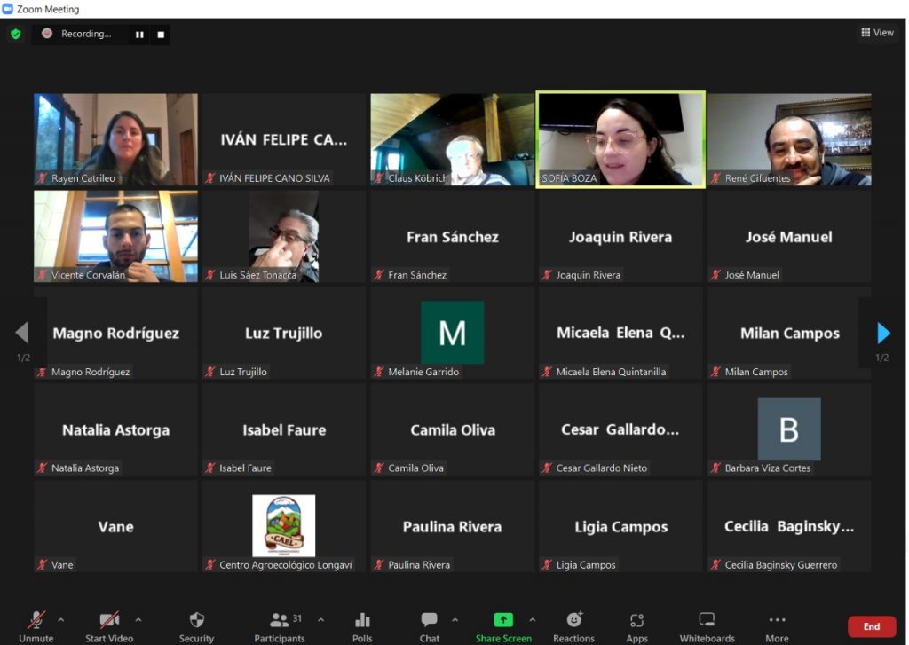
Task: Expand audio options arrow next to Unmute
Action: 60,619
